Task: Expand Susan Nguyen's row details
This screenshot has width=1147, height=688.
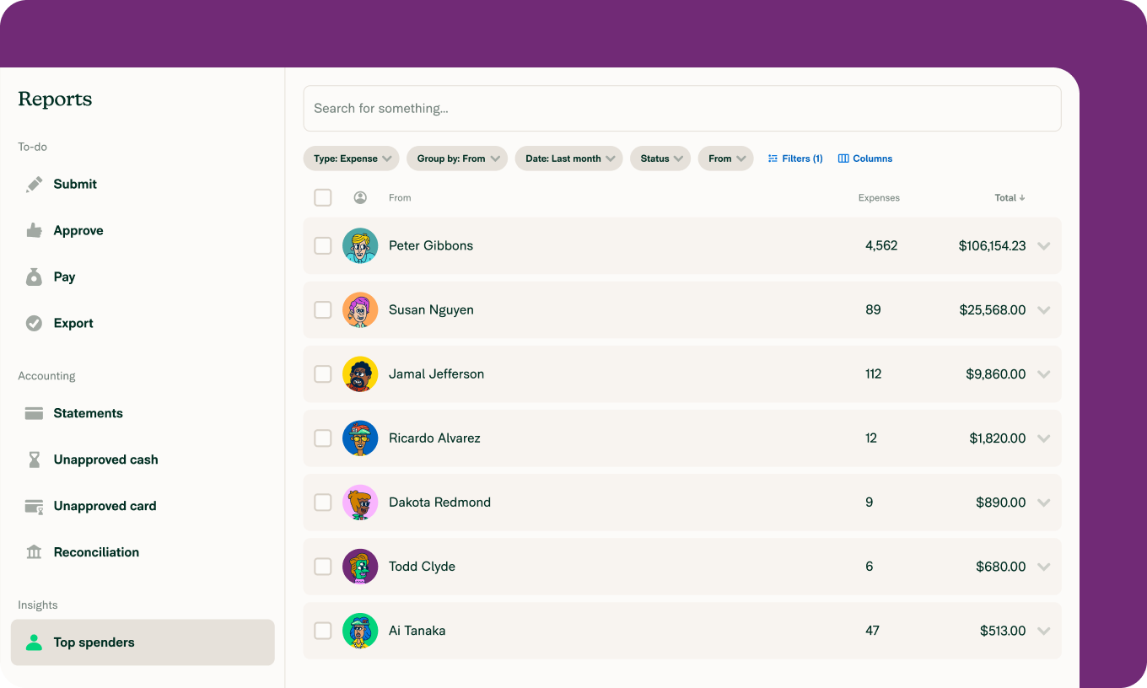Action: (x=1044, y=309)
